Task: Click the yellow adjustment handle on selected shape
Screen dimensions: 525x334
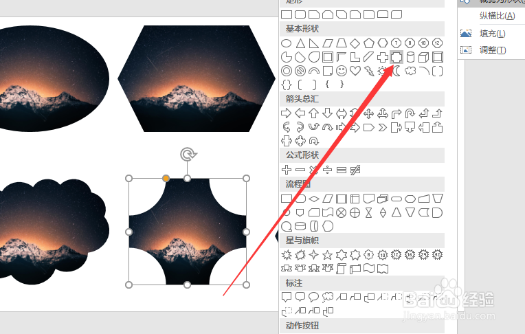Action: (166, 178)
